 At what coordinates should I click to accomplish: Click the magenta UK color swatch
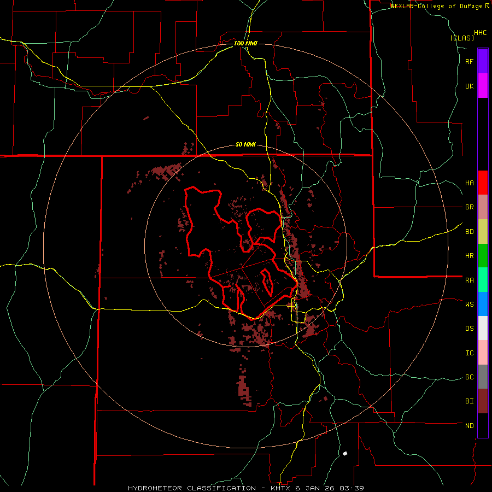point(483,86)
